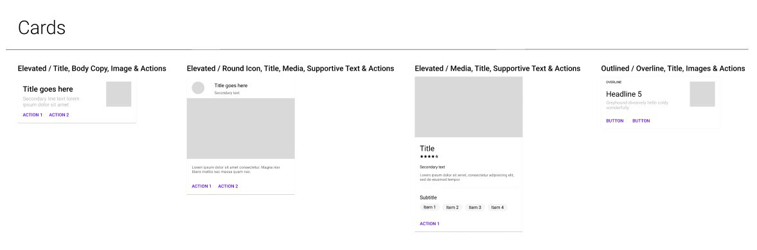Click the 'Subtitle' text above the chips
This screenshot has width=757, height=250.
click(x=428, y=197)
